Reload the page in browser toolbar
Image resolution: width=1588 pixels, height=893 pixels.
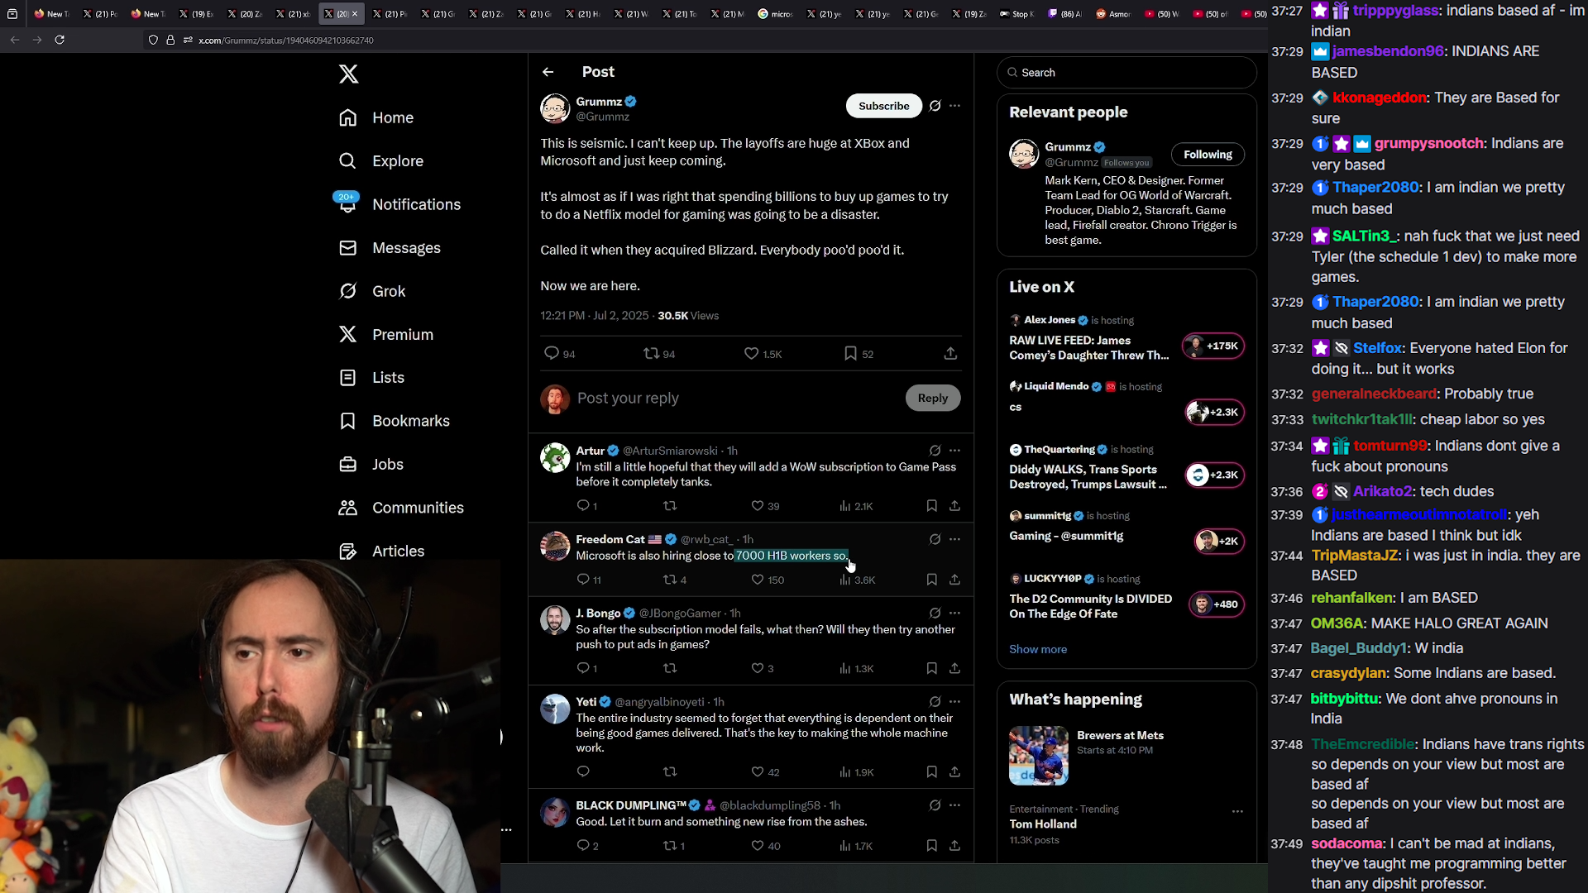click(x=60, y=40)
